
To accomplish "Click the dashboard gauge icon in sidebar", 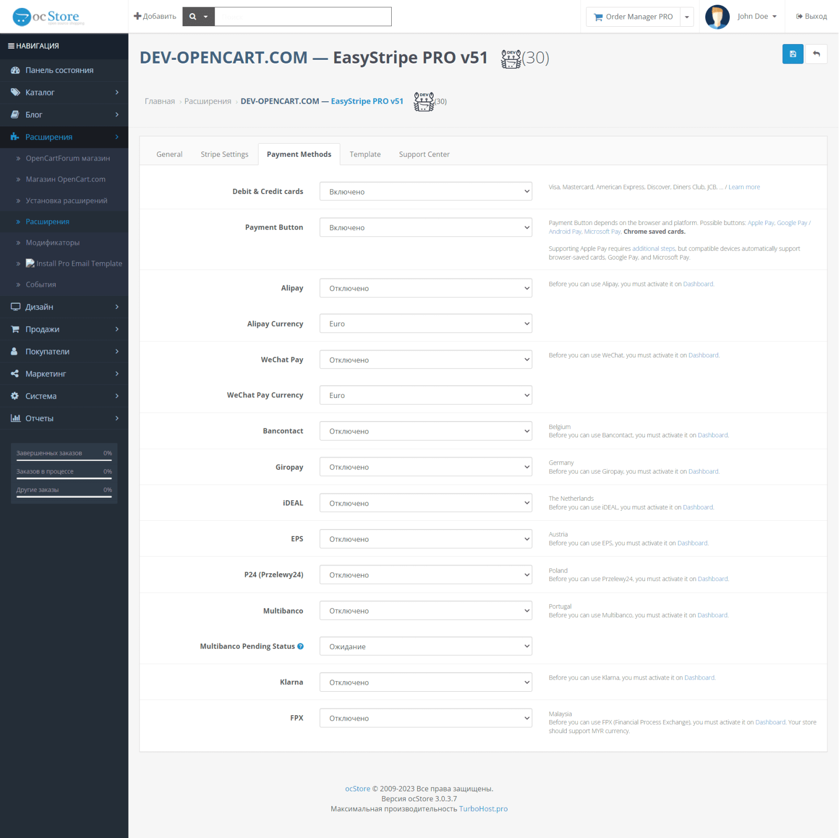I will [x=15, y=70].
